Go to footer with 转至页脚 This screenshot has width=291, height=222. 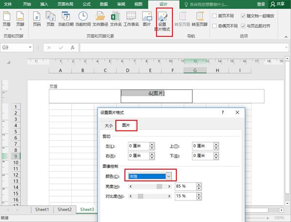[x=200, y=19]
